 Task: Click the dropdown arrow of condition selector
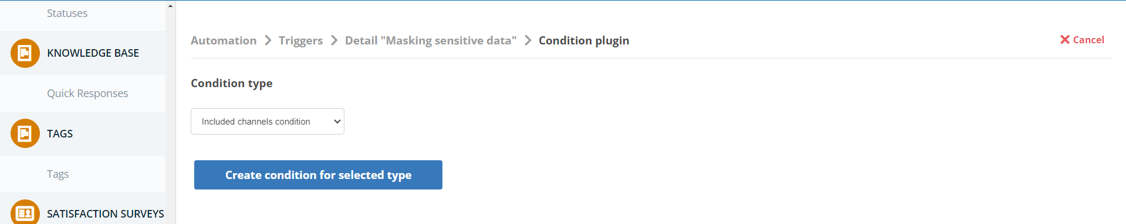[337, 122]
